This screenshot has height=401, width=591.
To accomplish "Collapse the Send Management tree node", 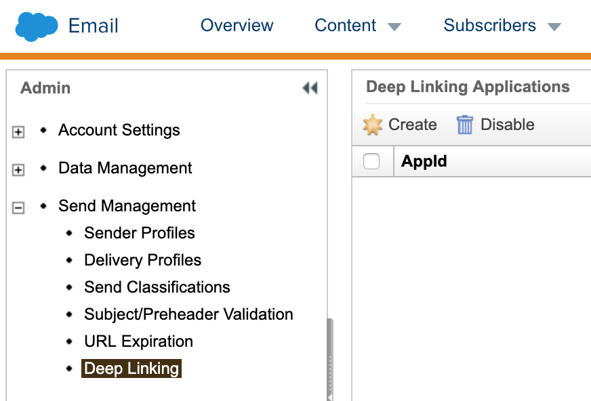I will point(18,208).
